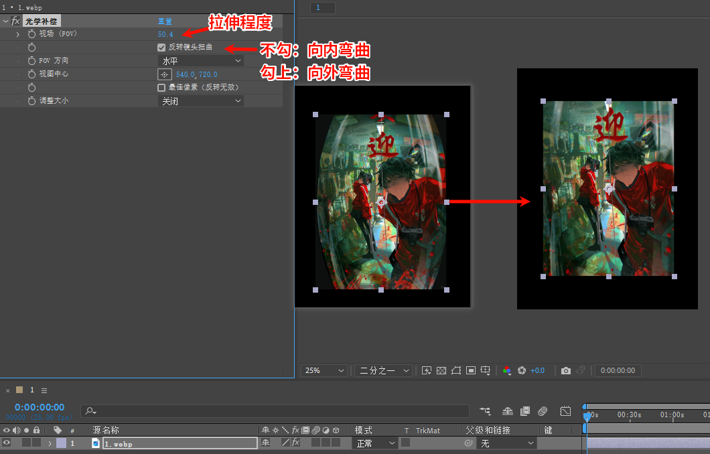
Task: Click the view center value 540.0, 720.0
Action: [196, 74]
